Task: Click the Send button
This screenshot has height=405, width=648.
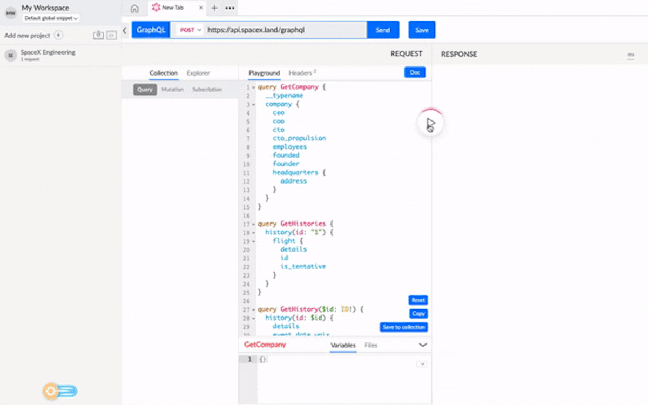Action: click(x=383, y=30)
